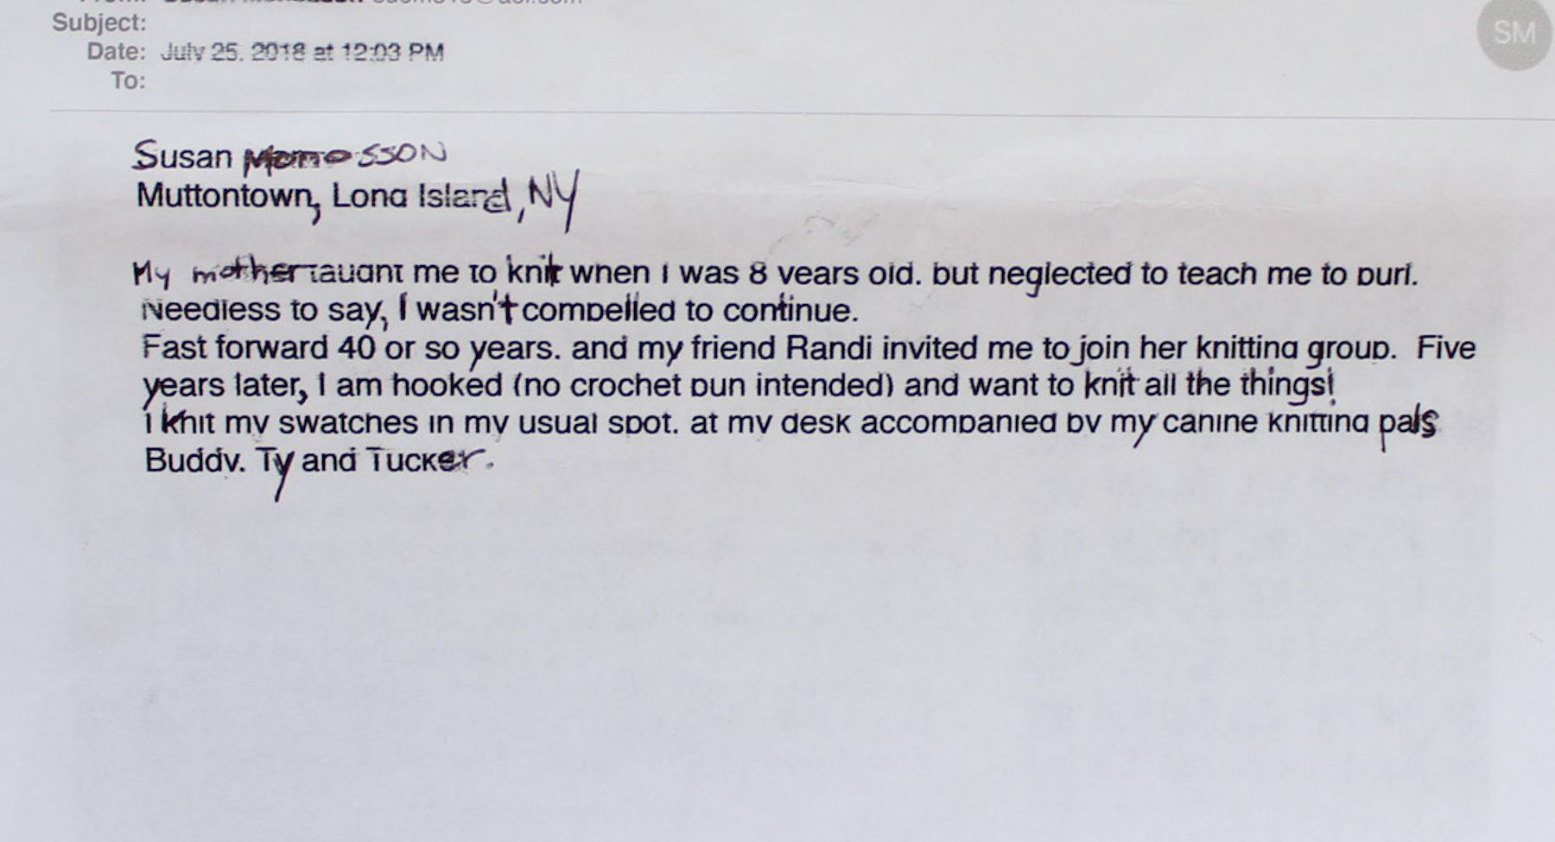Click the number 40 in the body

click(356, 348)
